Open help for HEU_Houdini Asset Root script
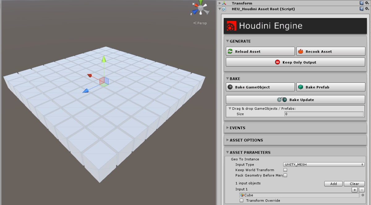The height and width of the screenshot is (205, 371). pos(361,9)
